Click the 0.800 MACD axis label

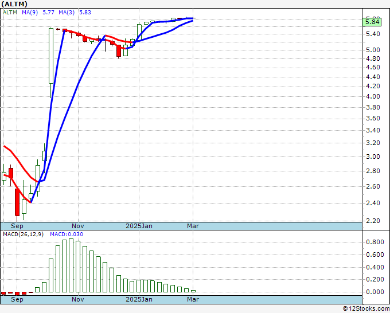pyautogui.click(x=375, y=242)
